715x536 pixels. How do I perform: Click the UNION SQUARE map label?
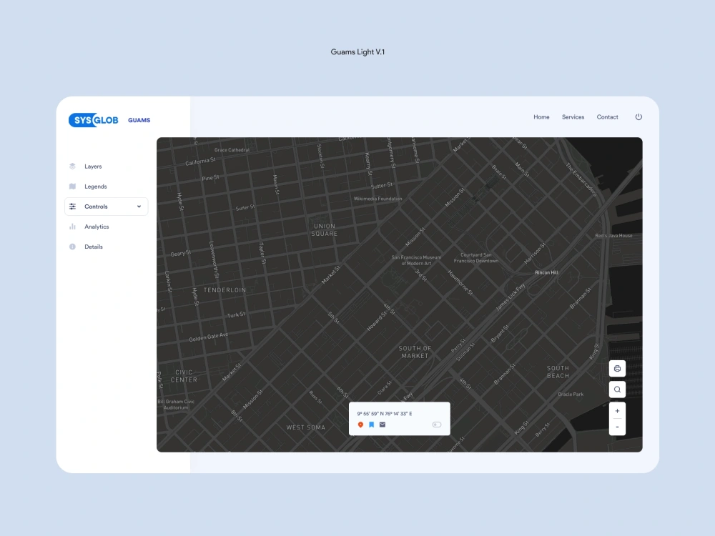pyautogui.click(x=324, y=229)
